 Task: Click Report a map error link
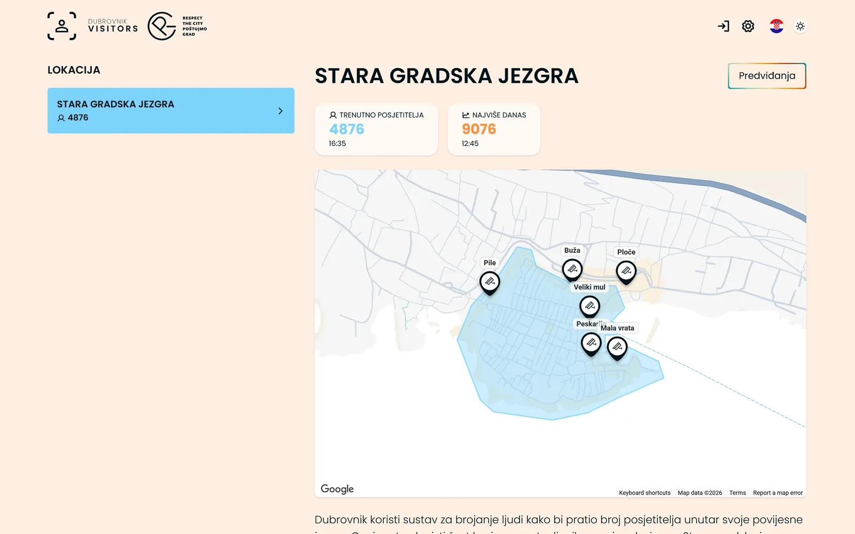(778, 493)
